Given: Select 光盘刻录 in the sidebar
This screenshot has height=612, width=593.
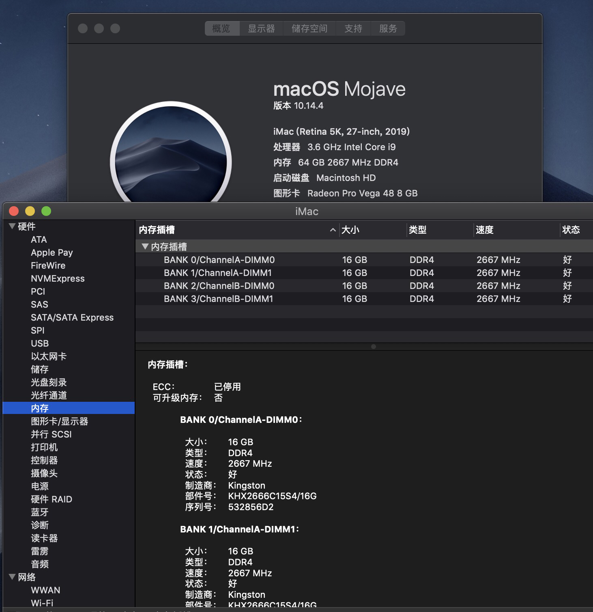Looking at the screenshot, I should tap(49, 382).
